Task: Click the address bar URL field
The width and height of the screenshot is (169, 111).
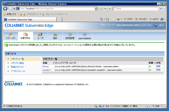Action: tap(55, 9)
